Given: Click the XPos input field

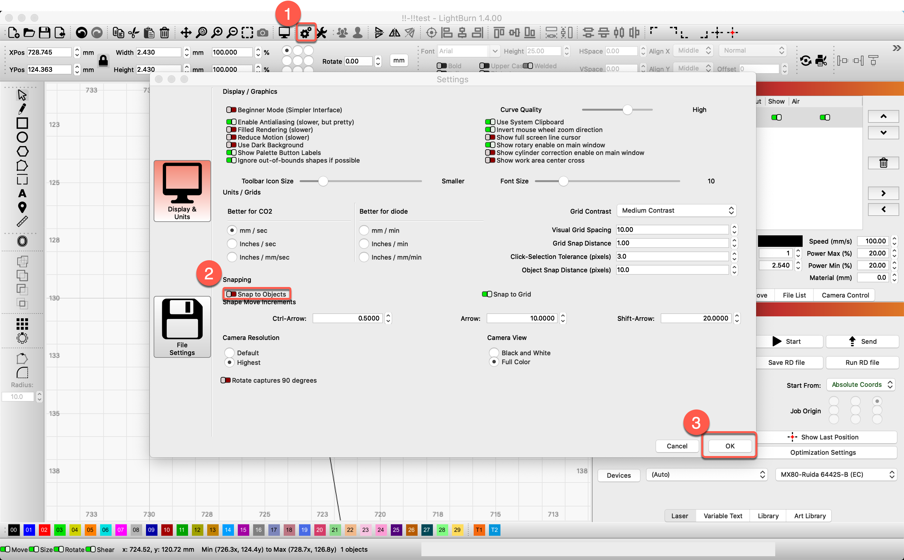Looking at the screenshot, I should coord(49,52).
